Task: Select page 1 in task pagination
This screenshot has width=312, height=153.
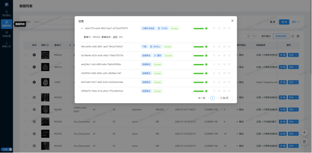Action: point(212,98)
